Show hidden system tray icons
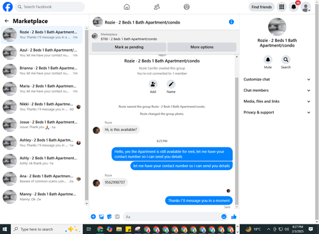Screen dimensions: 319x234 click(x=269, y=229)
